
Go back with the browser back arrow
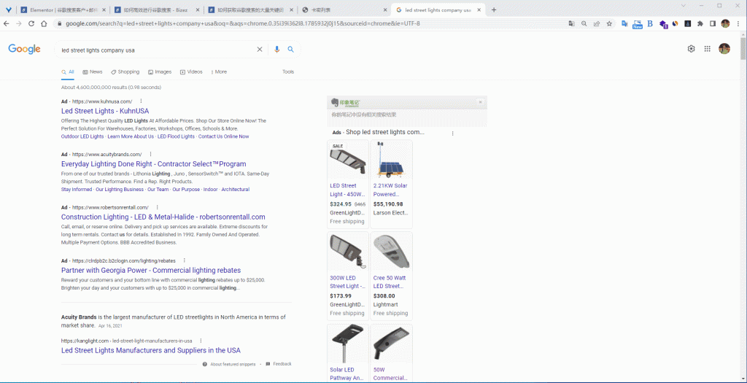tap(7, 23)
